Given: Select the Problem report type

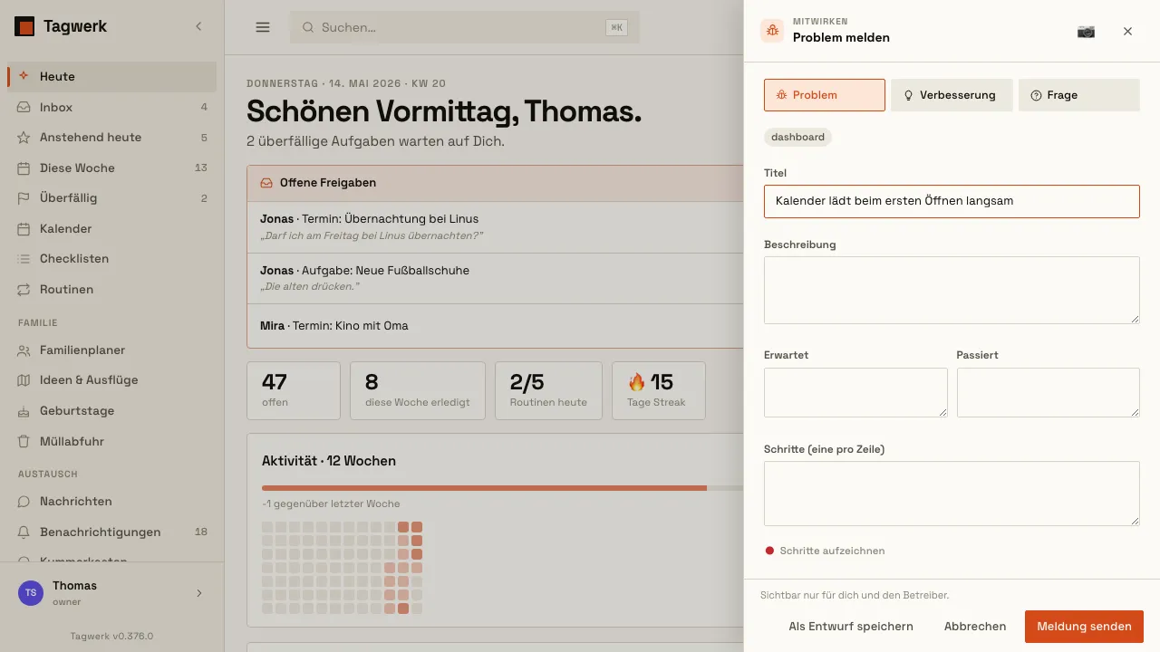Looking at the screenshot, I should point(825,95).
